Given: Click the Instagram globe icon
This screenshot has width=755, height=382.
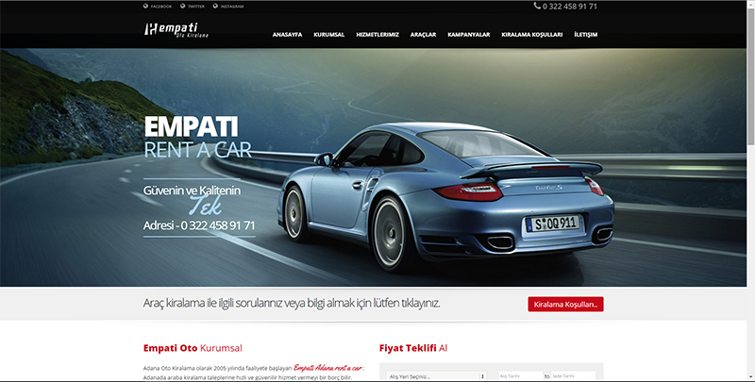Looking at the screenshot, I should pyautogui.click(x=215, y=6).
